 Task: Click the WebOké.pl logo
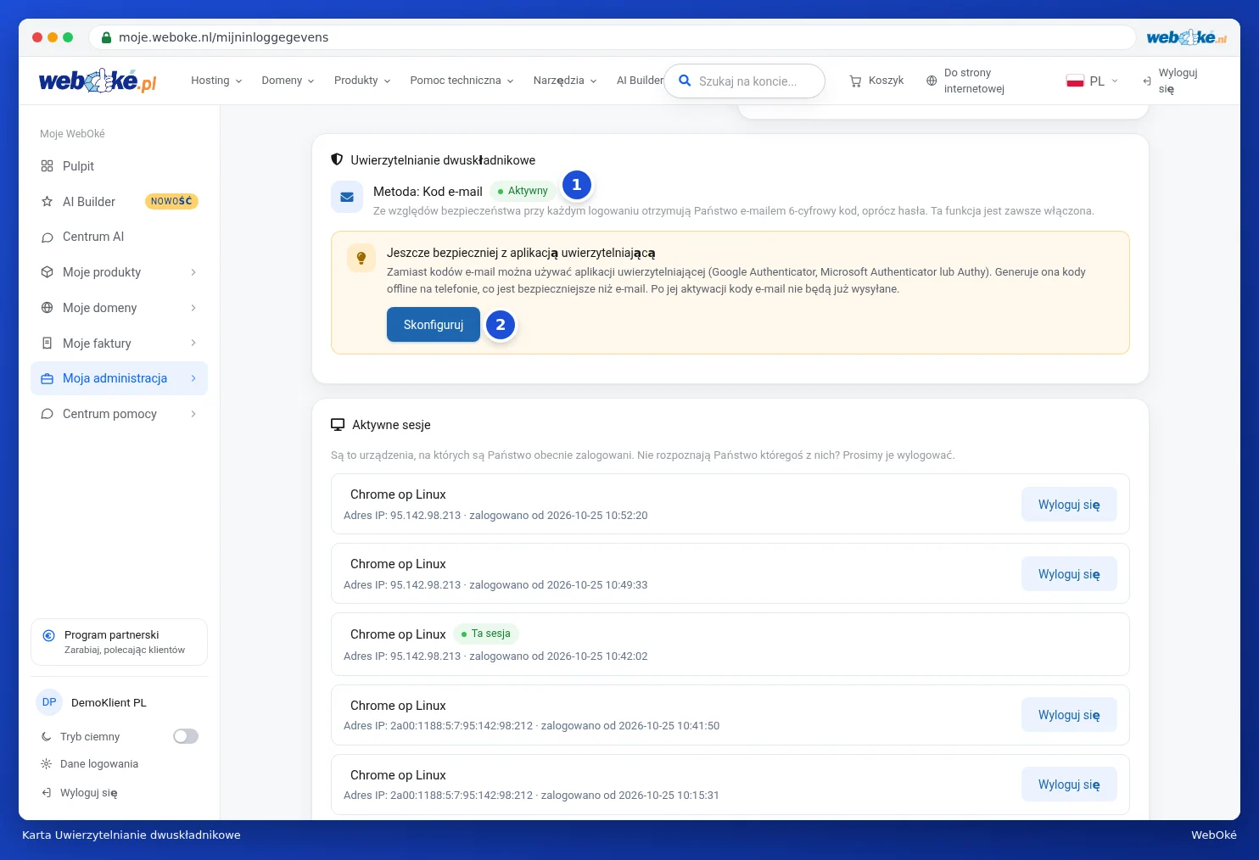coord(98,81)
